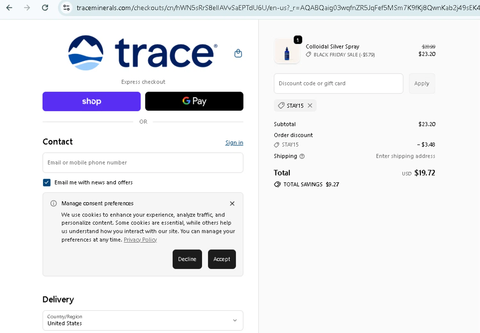Open site information icon in address bar

[67, 8]
